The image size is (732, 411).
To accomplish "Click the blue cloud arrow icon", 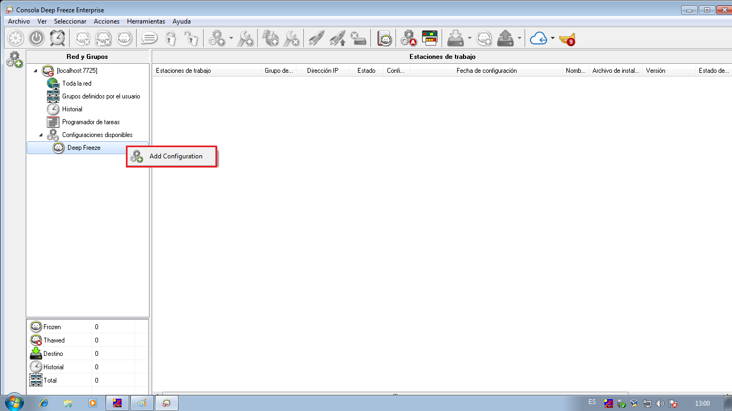I will click(538, 38).
